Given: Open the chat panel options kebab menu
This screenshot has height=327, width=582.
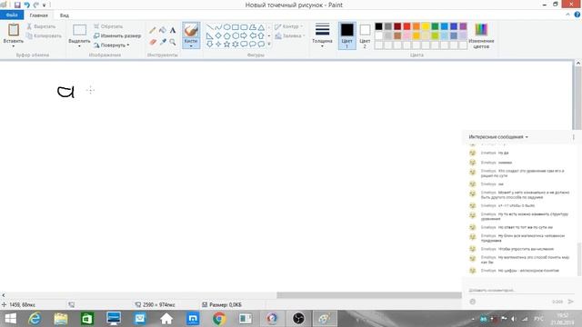Looking at the screenshot, I should pyautogui.click(x=574, y=137).
